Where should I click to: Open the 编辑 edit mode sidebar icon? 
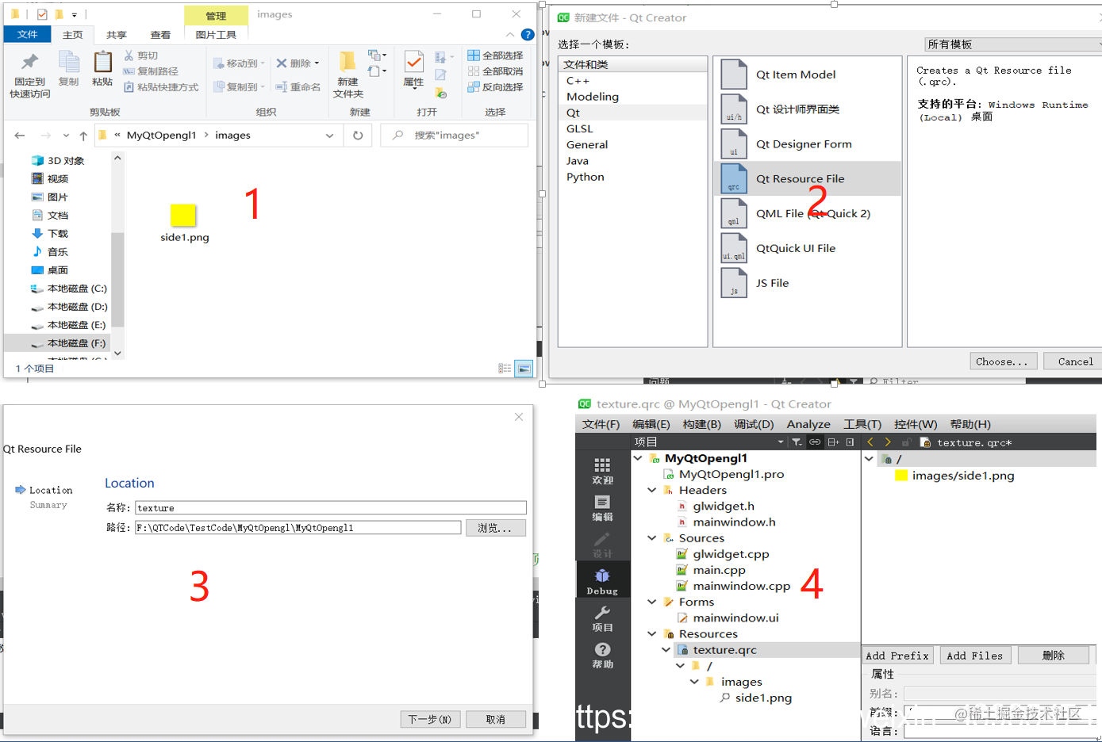pos(602,508)
